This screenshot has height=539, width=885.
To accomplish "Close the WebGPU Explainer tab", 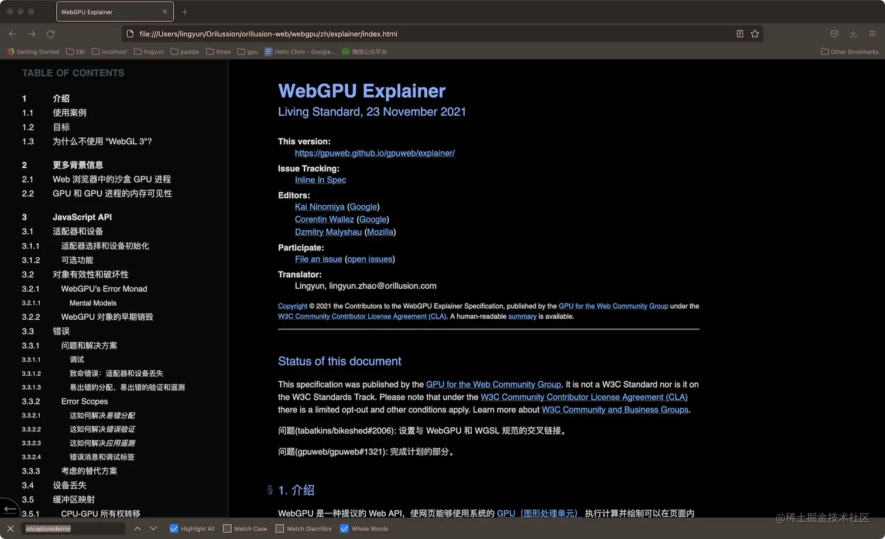I will [x=164, y=12].
